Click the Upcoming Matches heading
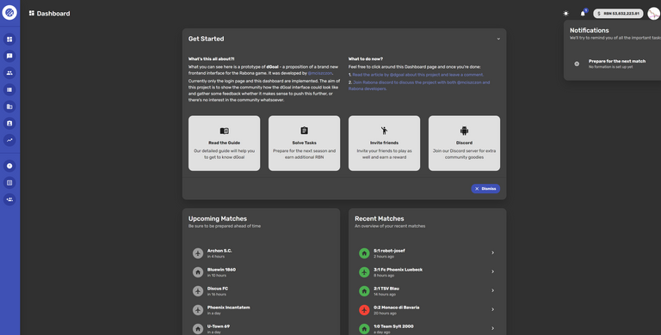The height and width of the screenshot is (335, 661). click(x=218, y=218)
